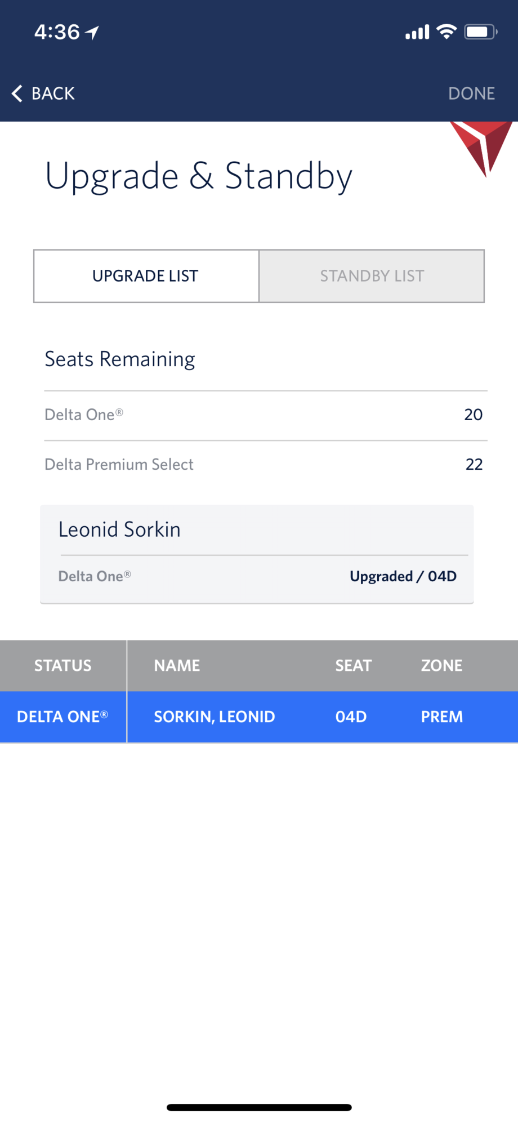Tap the location arrow beside the time
518x1122 pixels.
92,33
